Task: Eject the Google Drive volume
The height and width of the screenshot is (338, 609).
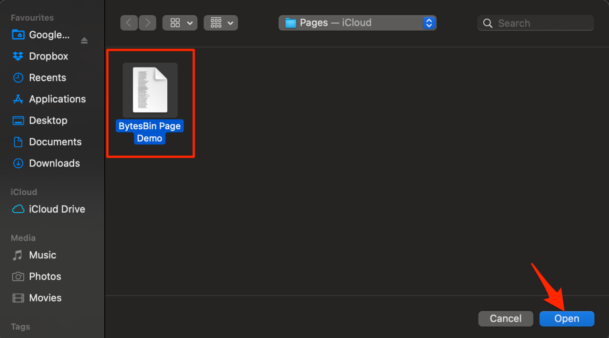Action: [x=84, y=40]
